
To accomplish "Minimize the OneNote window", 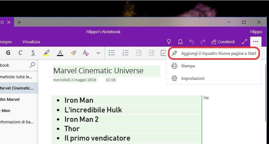I will (x=229, y=22).
